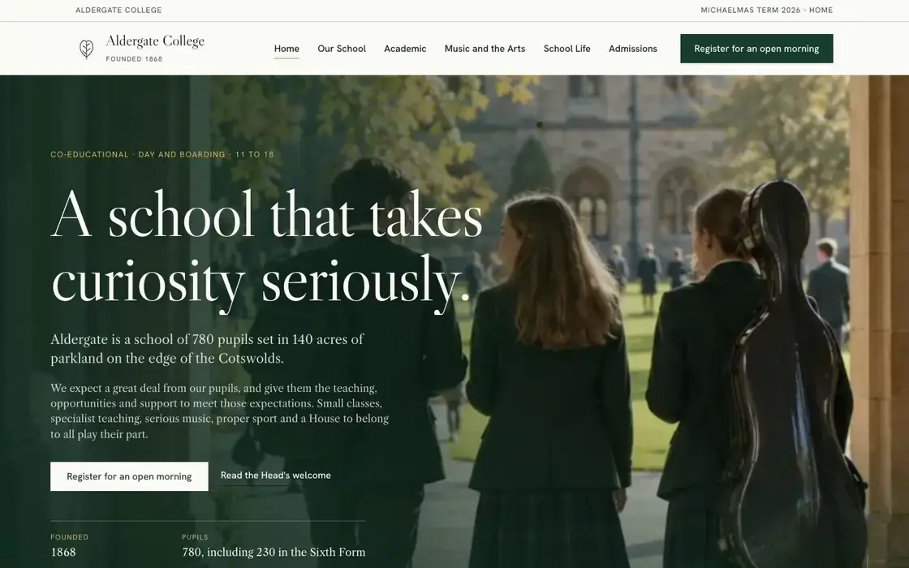Click the CO-EDUCATIONAL · DAY AND BOARDING line
This screenshot has width=909, height=568.
[x=162, y=154]
